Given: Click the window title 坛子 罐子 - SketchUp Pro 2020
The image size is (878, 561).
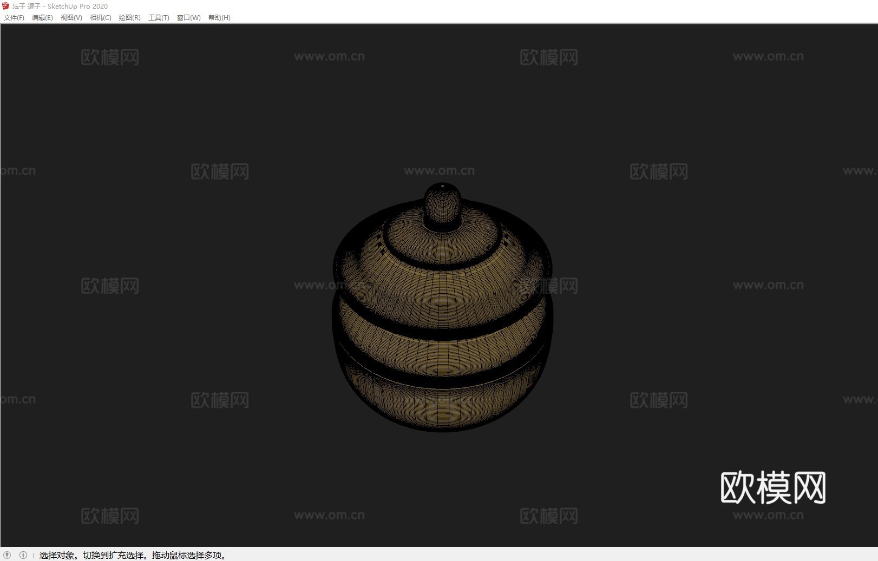Looking at the screenshot, I should [60, 6].
